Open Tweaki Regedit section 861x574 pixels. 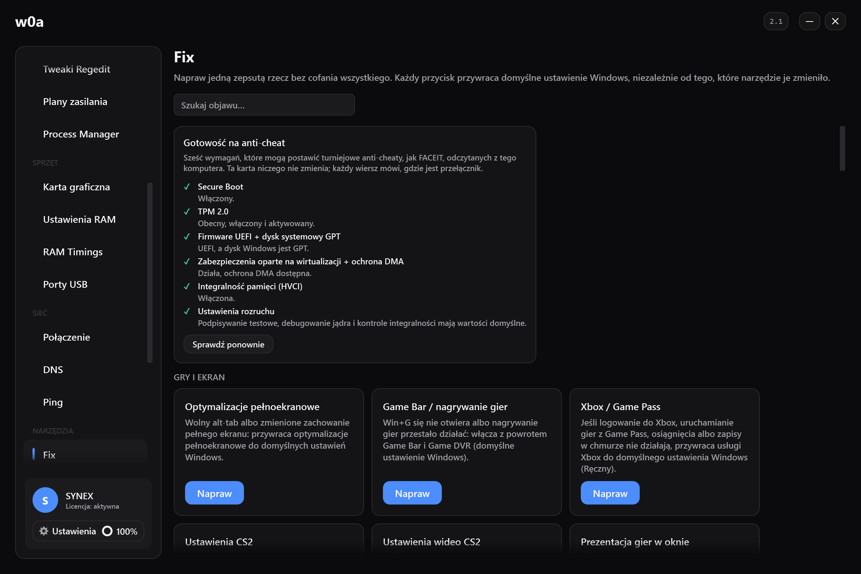(77, 69)
